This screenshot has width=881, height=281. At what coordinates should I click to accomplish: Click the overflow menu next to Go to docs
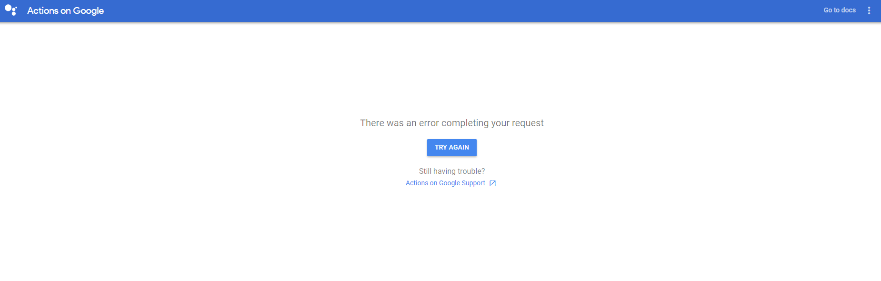[870, 10]
